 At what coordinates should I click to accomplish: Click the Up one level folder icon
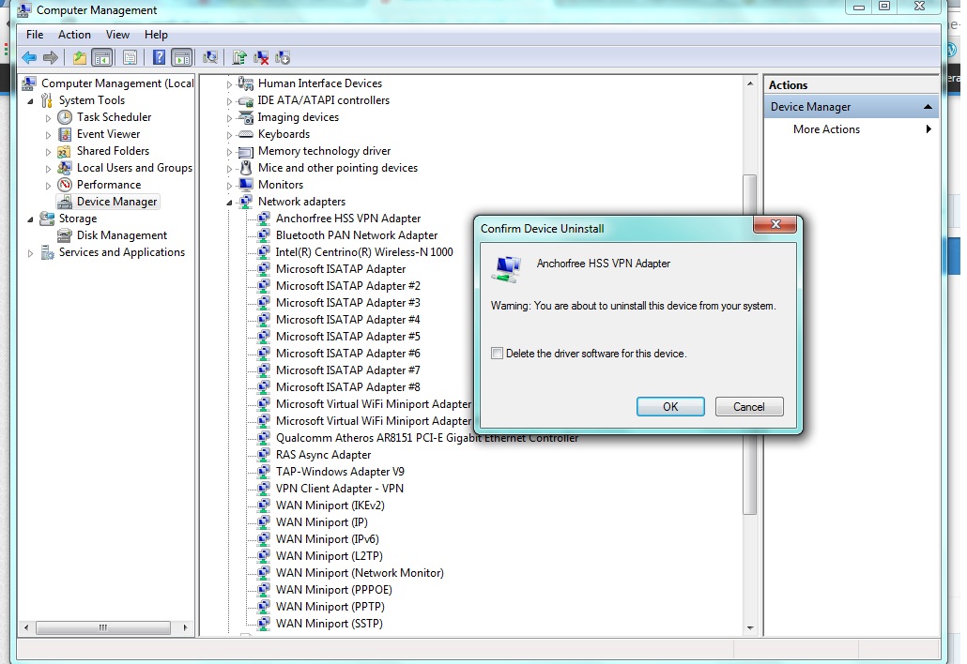80,58
